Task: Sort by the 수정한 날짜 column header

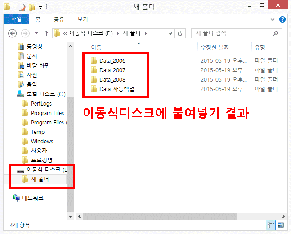Action: (215, 47)
